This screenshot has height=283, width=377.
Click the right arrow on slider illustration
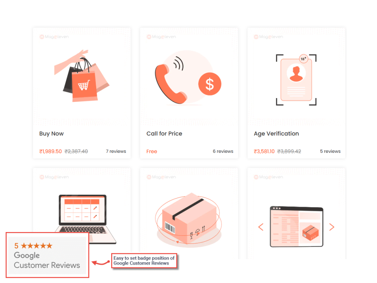[331, 227]
